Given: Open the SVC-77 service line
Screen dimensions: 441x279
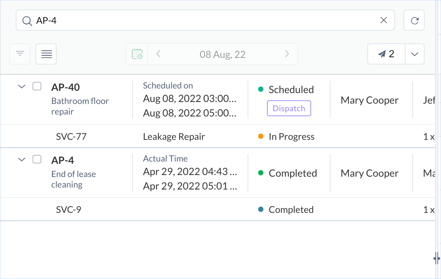Looking at the screenshot, I should [71, 137].
